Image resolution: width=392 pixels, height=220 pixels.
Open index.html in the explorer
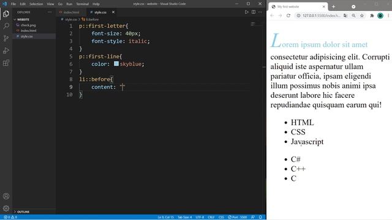29,31
